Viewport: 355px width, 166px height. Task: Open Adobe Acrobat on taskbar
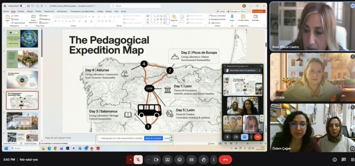[98, 148]
